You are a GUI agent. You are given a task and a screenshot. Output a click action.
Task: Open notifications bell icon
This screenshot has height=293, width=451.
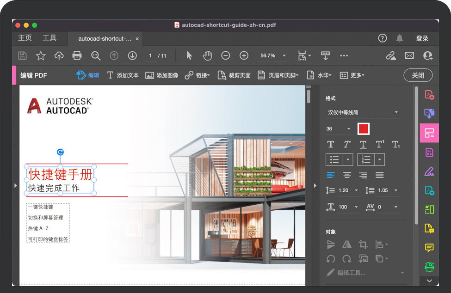[400, 38]
